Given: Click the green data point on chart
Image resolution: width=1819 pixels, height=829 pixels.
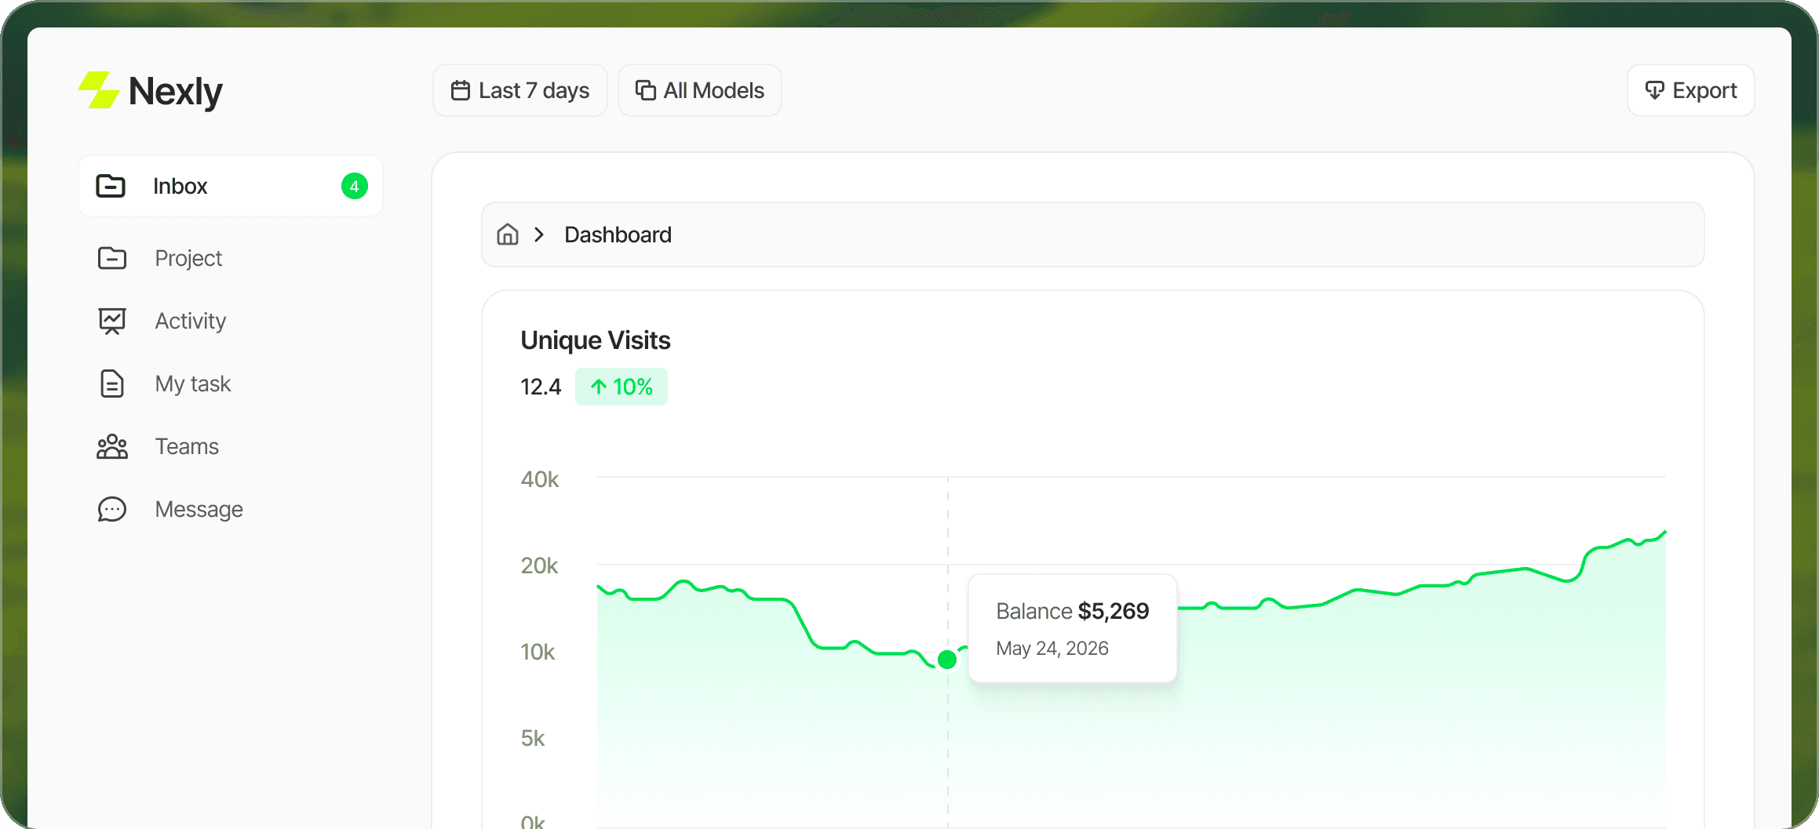Looking at the screenshot, I should [x=947, y=660].
